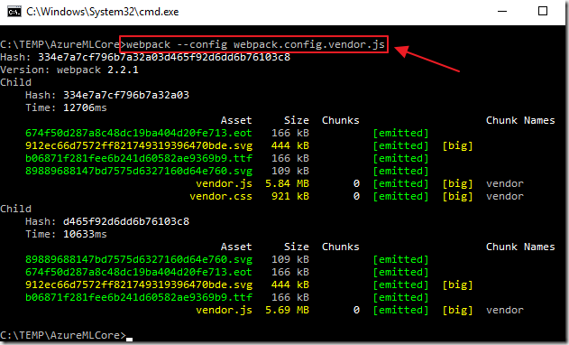569x345 pixels.
Task: Click [big] on the vendor.css row
Action: [457, 196]
